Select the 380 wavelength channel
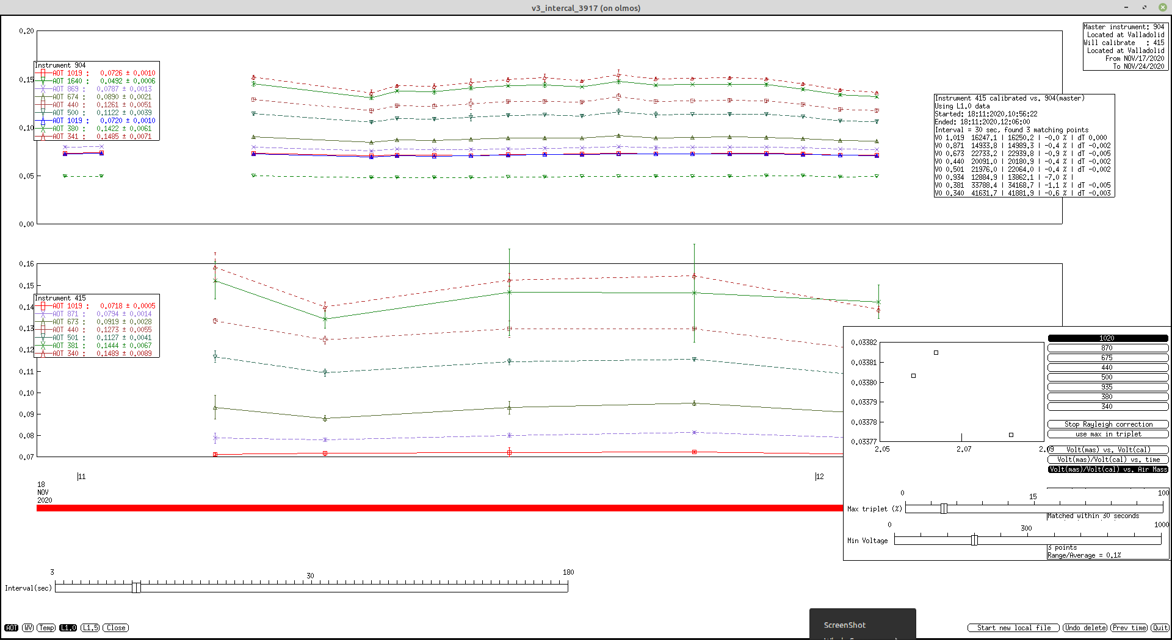 [x=1108, y=397]
